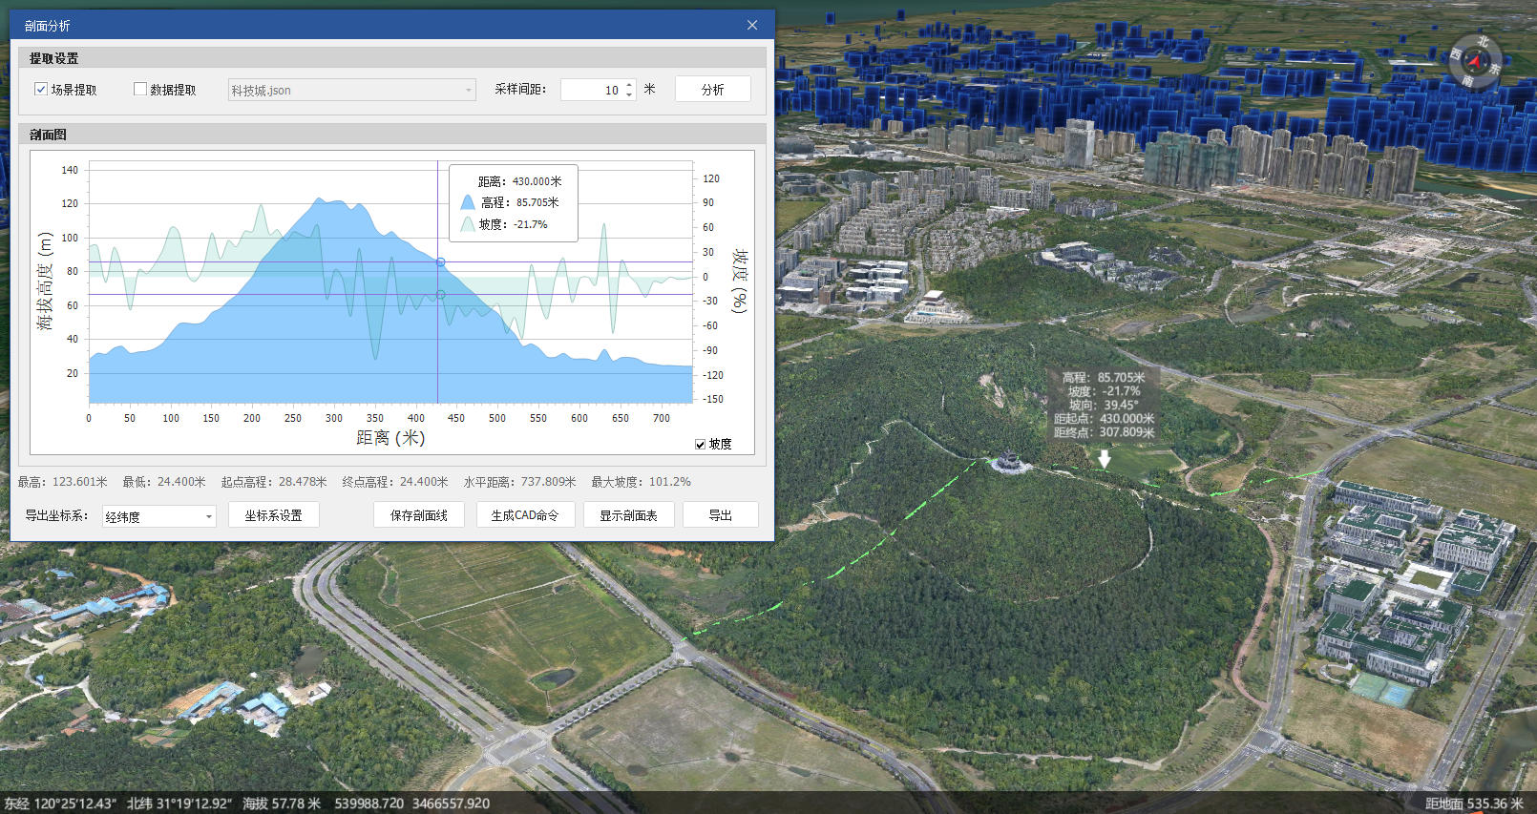
Task: Click the compass in the 3D scene
Action: pyautogui.click(x=1475, y=62)
